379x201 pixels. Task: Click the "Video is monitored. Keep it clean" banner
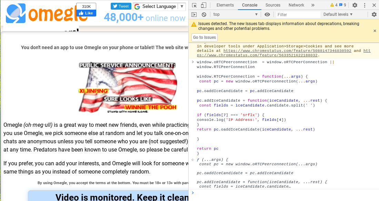(x=108, y=196)
